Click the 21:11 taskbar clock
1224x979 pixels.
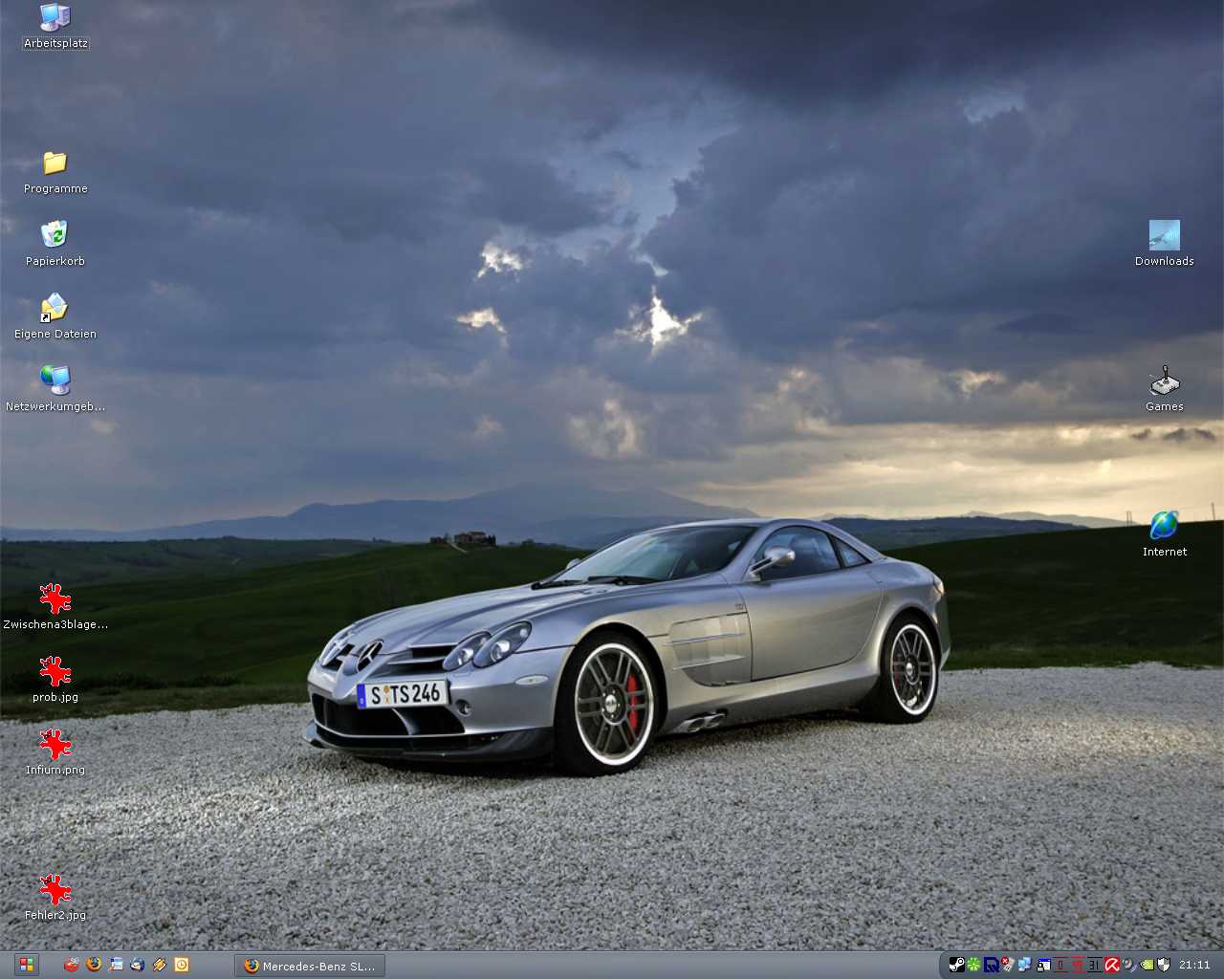[1194, 965]
